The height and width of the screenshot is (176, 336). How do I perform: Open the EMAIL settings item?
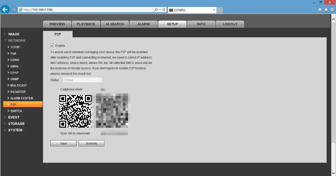tap(14, 67)
